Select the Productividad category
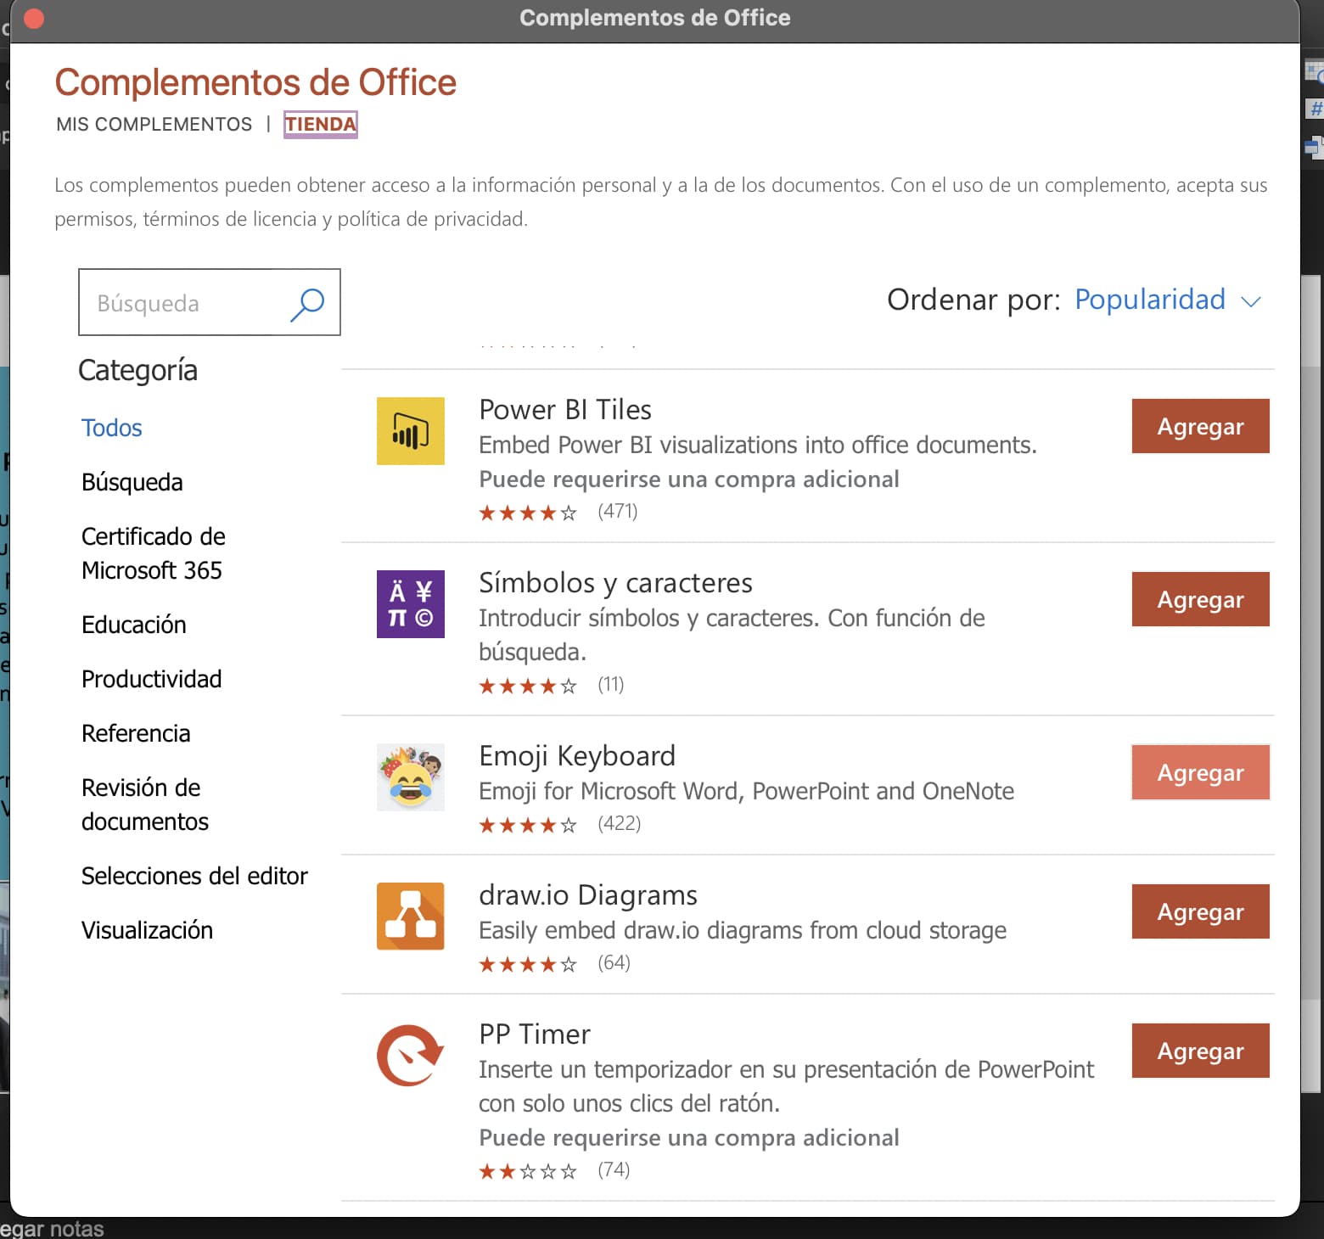 [x=151, y=678]
